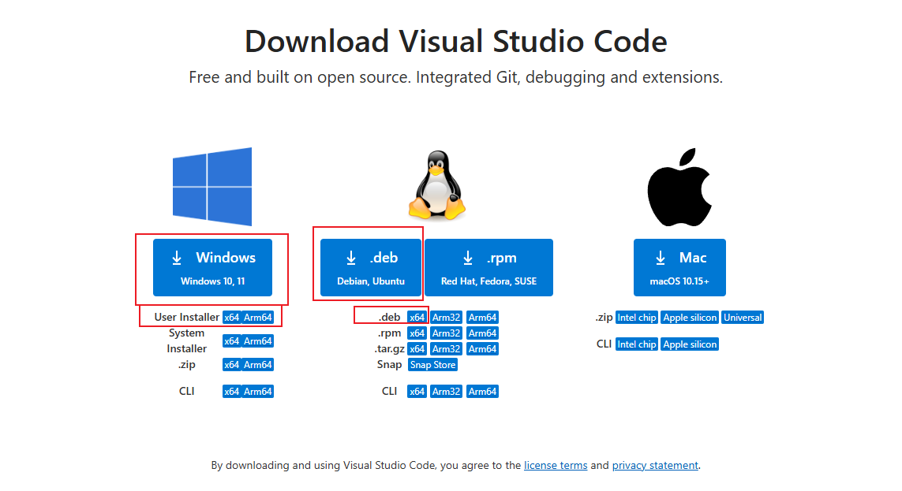The height and width of the screenshot is (491, 902).
Task: Open the Snap Store link
Action: pyautogui.click(x=432, y=365)
